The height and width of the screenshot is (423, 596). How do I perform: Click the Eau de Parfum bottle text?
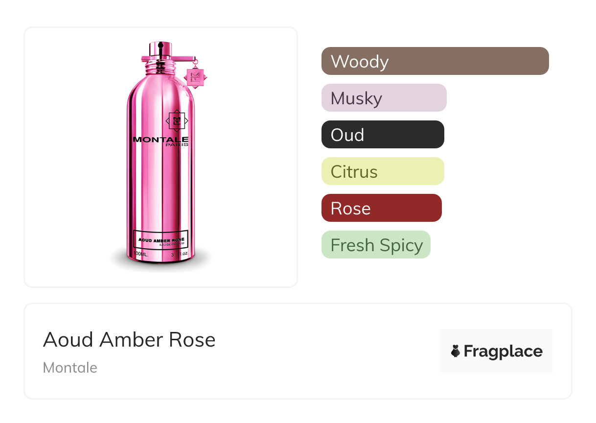(x=174, y=244)
